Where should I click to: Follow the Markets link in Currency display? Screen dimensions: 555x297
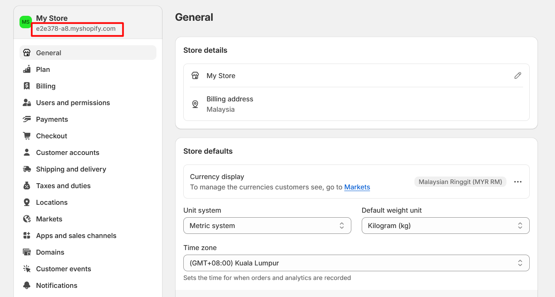(x=357, y=187)
